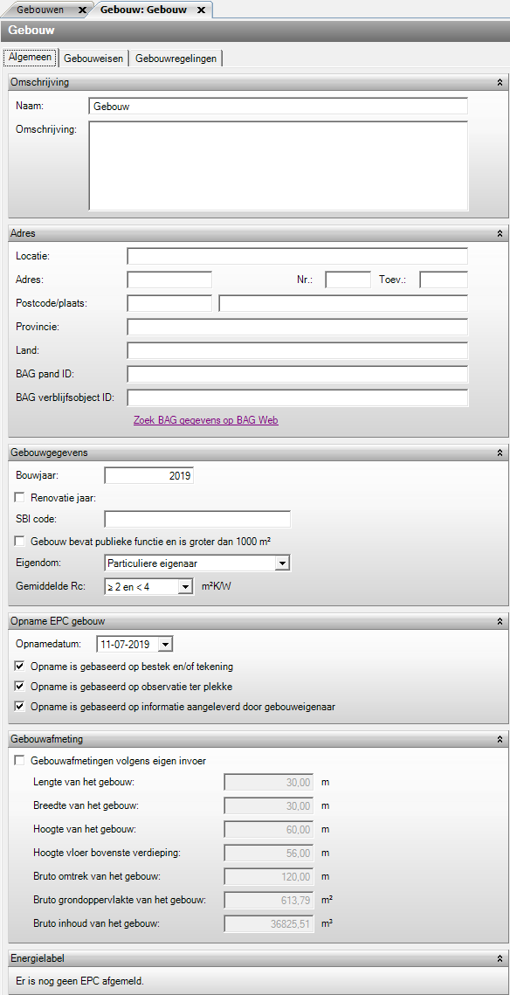Screen dimensions: 510x995
Task: Collapse the Opname EPC gebouw section
Action: tap(500, 620)
